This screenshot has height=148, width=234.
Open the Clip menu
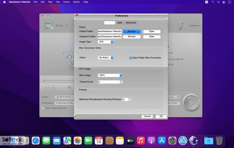click(x=58, y=2)
